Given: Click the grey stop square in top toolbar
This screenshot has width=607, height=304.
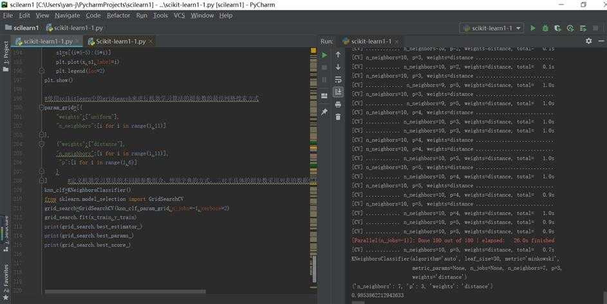Looking at the screenshot, I should (x=596, y=28).
